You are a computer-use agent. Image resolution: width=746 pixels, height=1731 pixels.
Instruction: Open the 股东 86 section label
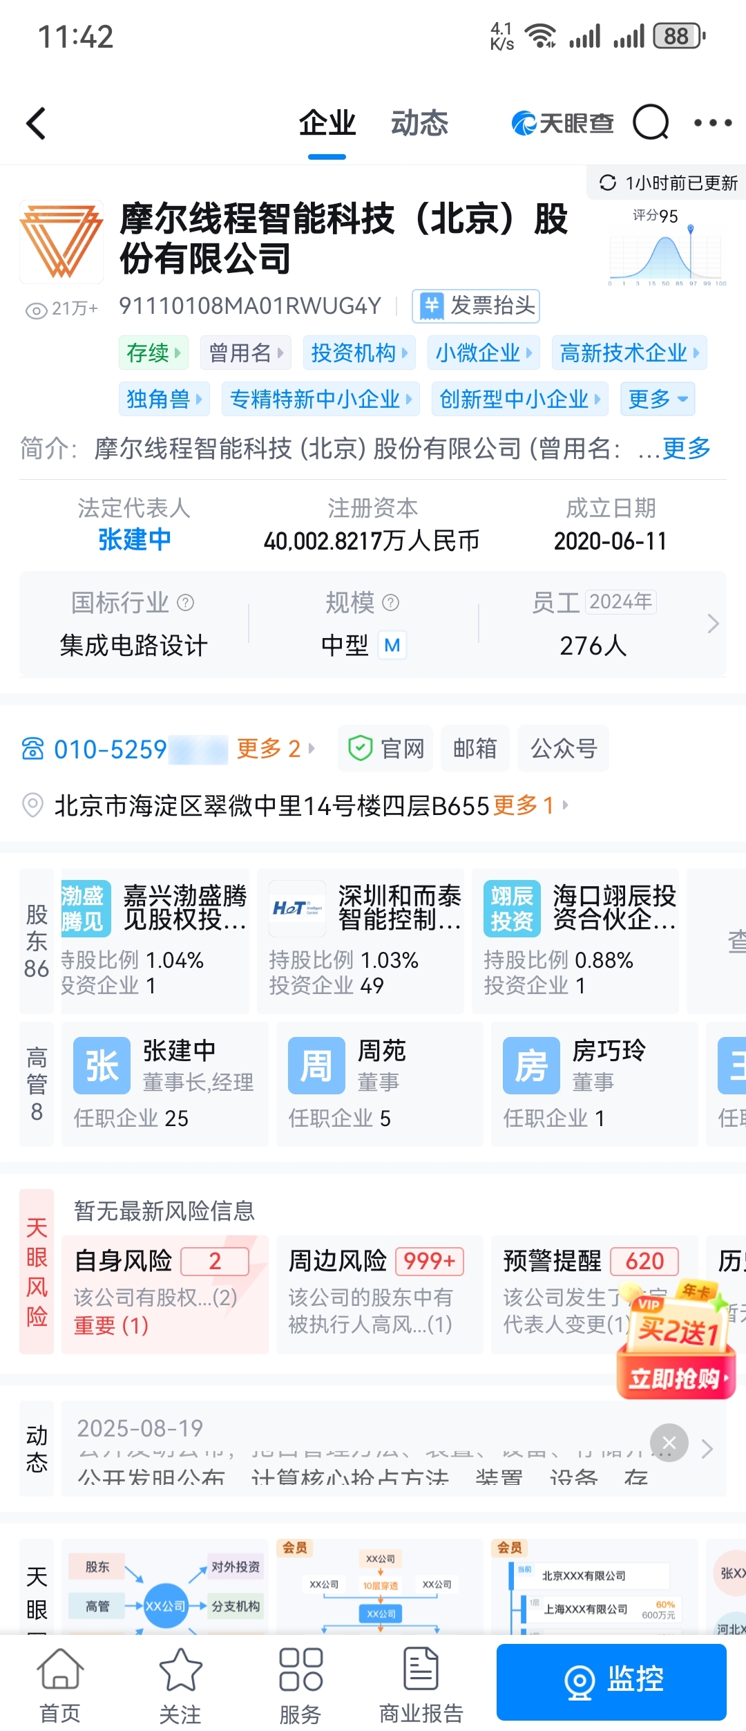click(x=37, y=941)
